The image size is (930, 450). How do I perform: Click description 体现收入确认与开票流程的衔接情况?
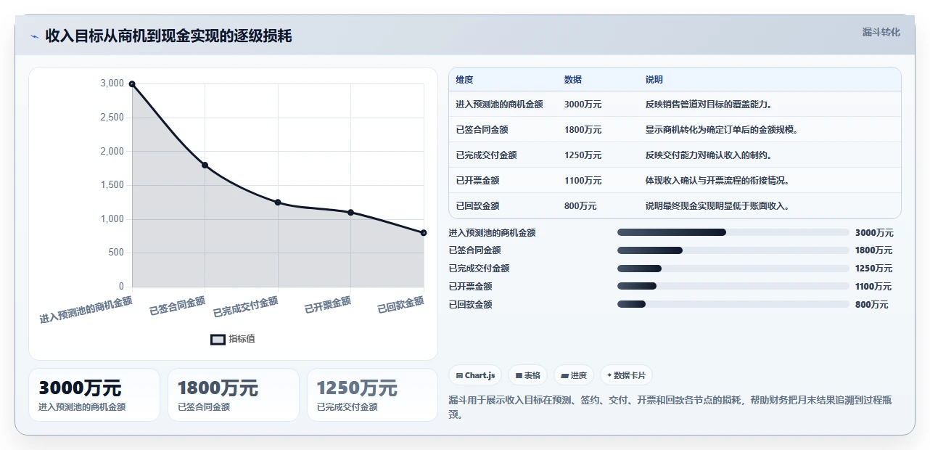(x=717, y=181)
